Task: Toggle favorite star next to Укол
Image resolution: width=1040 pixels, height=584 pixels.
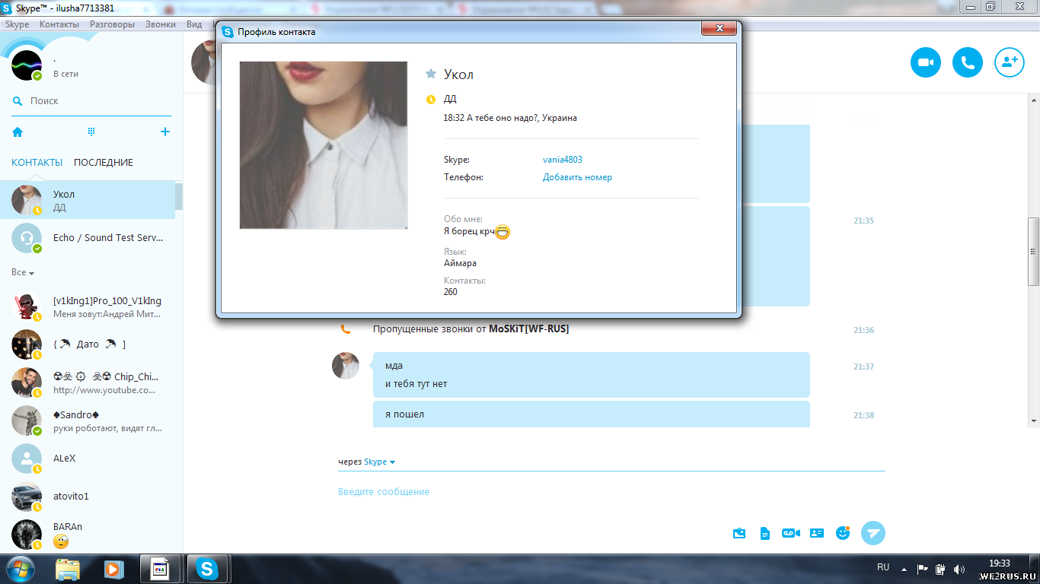Action: (x=431, y=74)
